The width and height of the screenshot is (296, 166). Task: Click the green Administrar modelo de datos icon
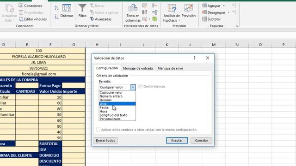coord(155,19)
